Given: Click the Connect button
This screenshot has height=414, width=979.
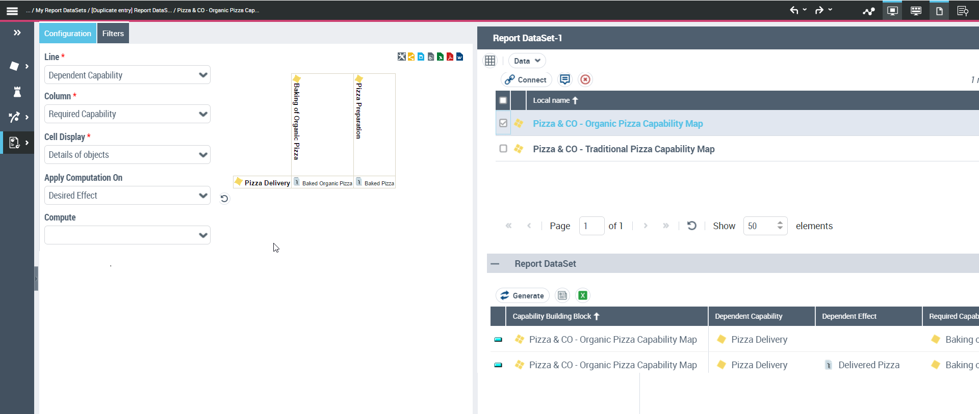Looking at the screenshot, I should point(526,79).
